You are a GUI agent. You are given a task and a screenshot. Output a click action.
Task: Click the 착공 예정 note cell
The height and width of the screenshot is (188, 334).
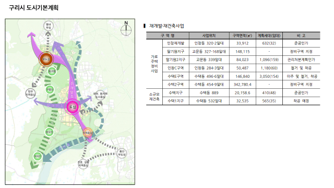(x=301, y=101)
